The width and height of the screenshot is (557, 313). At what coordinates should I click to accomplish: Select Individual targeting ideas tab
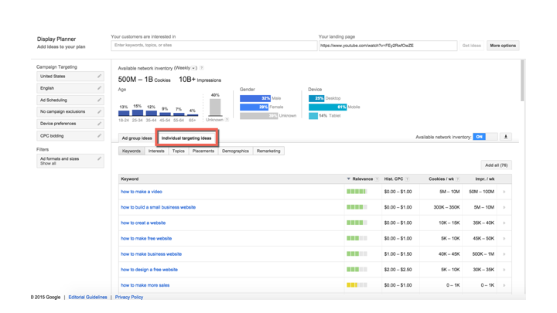coord(186,138)
